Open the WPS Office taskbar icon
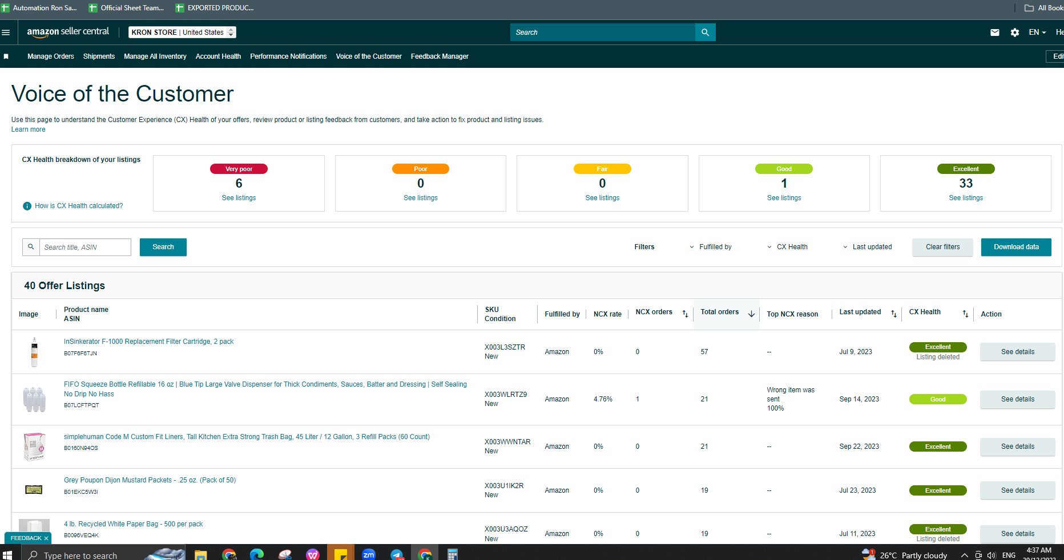 tap(313, 555)
